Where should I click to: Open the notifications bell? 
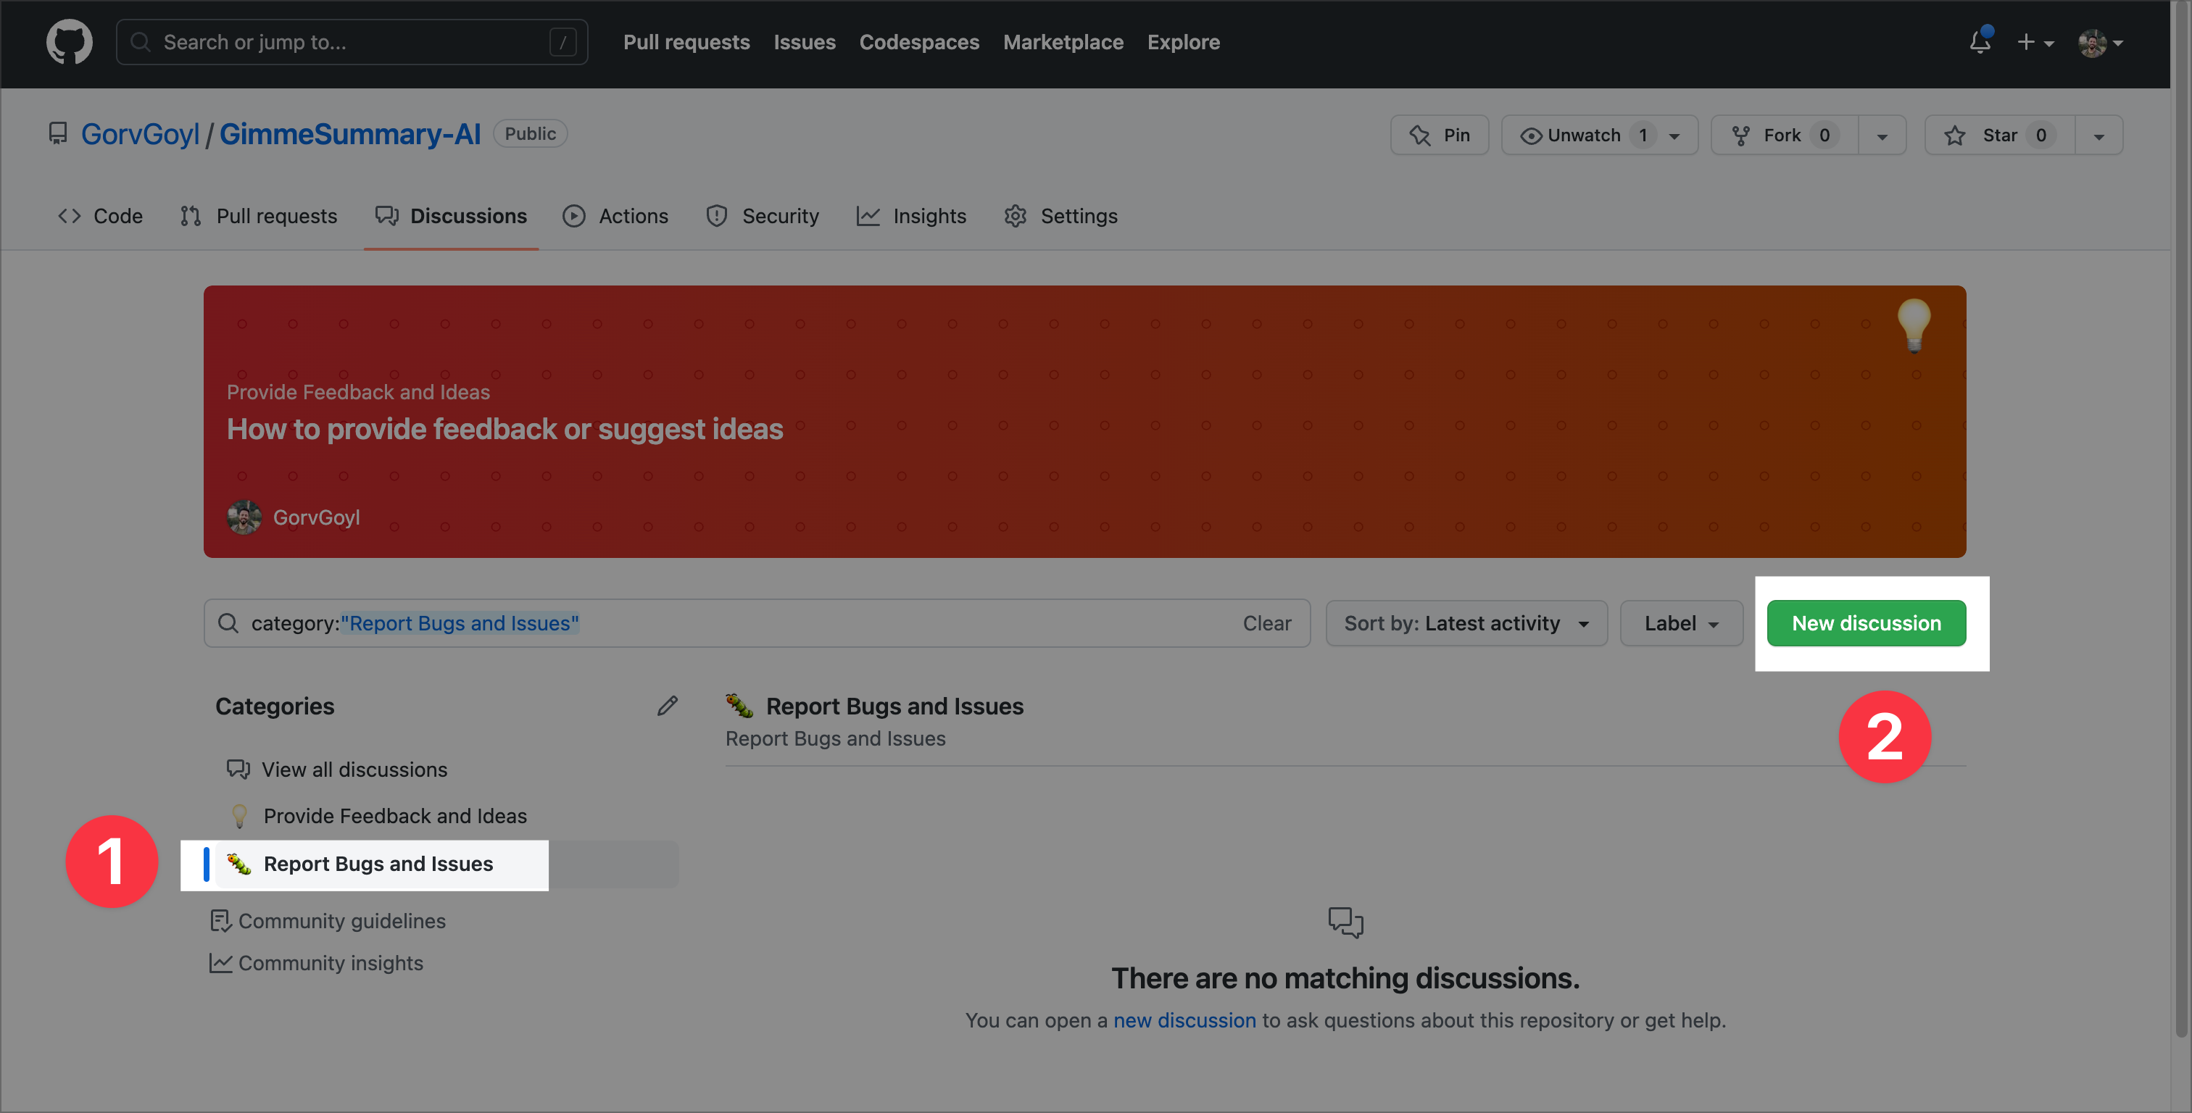point(1980,41)
